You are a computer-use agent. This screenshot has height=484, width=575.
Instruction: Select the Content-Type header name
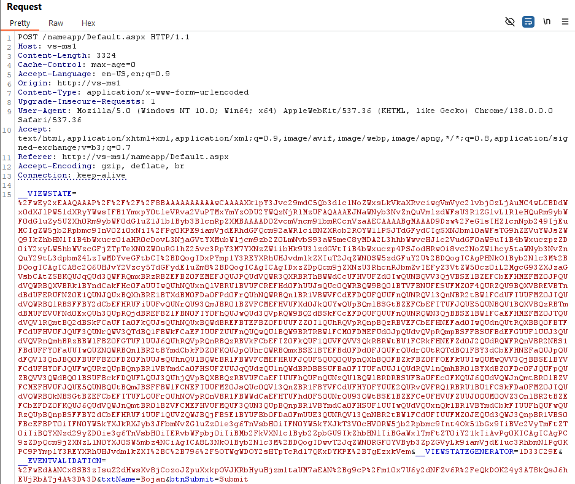click(47, 92)
